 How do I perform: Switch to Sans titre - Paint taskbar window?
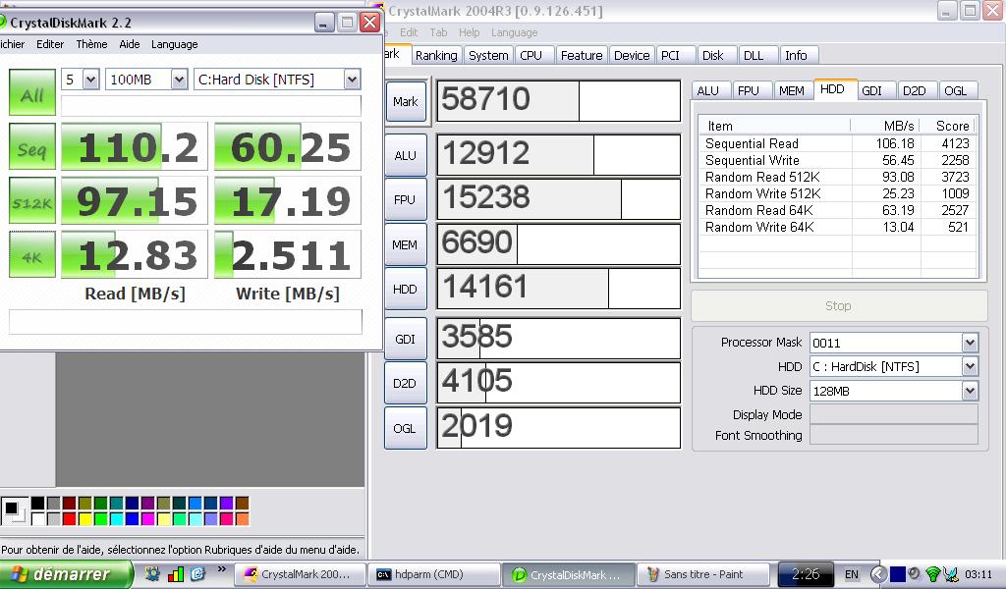pos(703,574)
